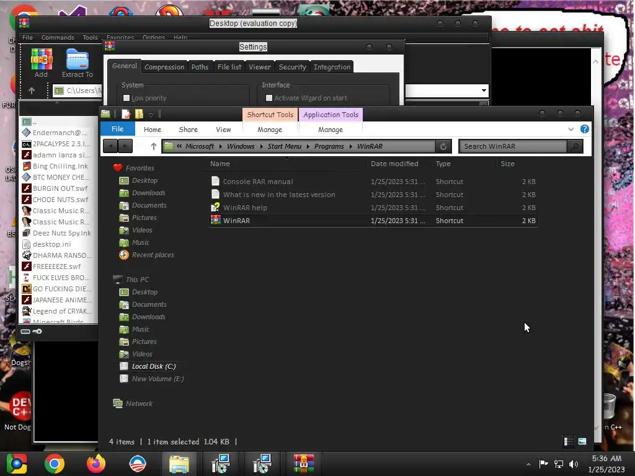Select desktop.ini in WinRAR file list

[52, 244]
